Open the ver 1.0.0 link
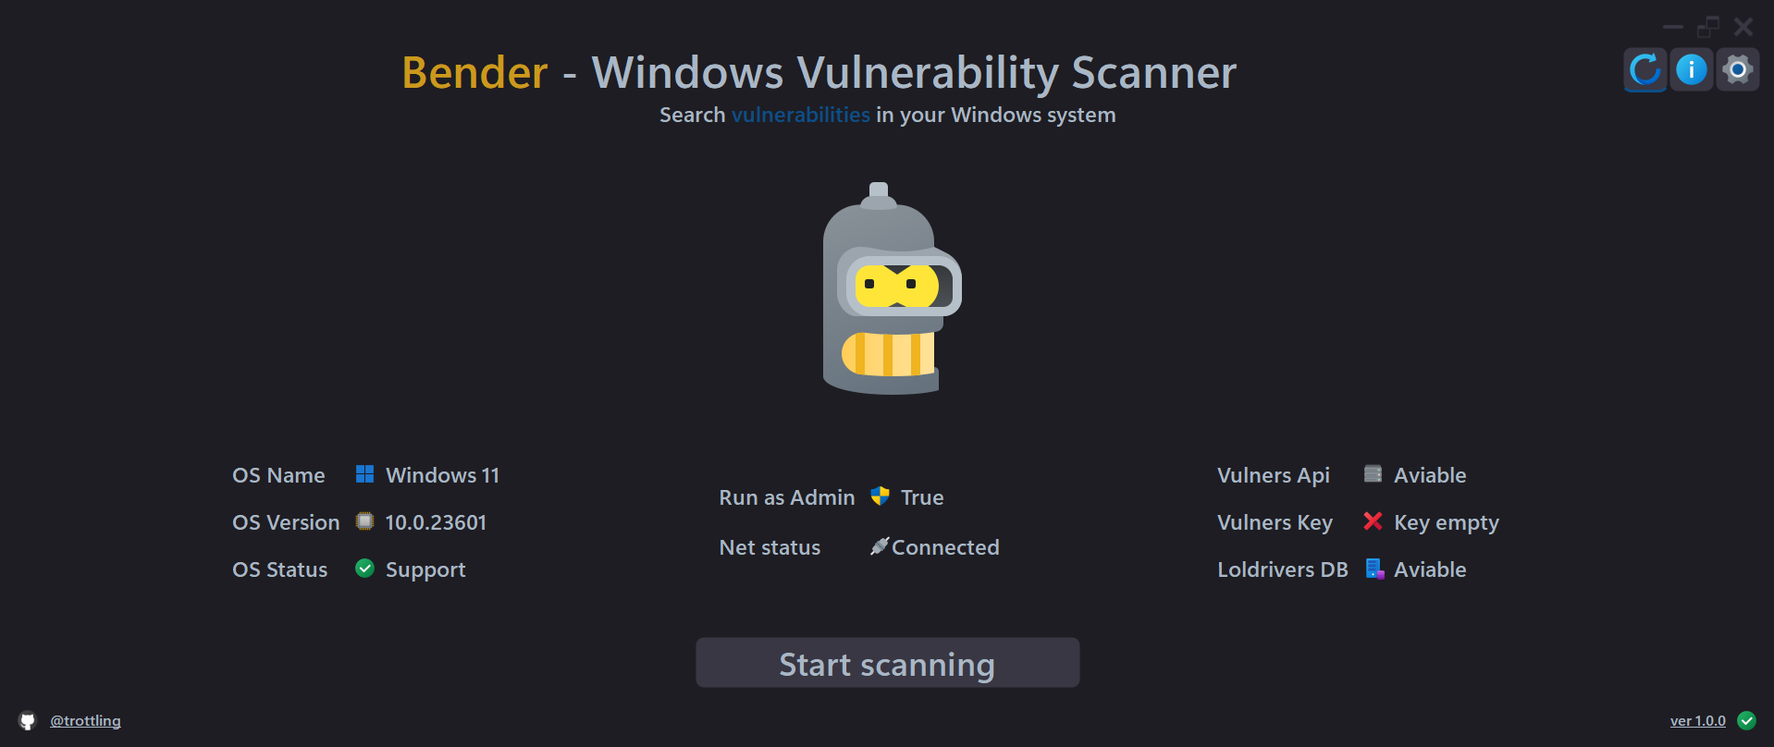 1698,721
